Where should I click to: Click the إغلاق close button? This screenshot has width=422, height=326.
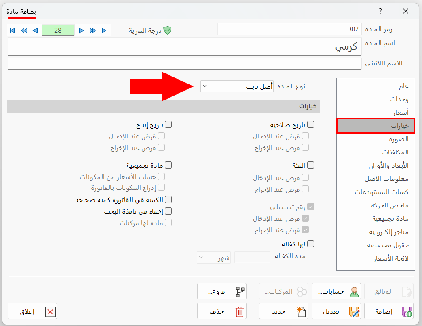[32, 311]
